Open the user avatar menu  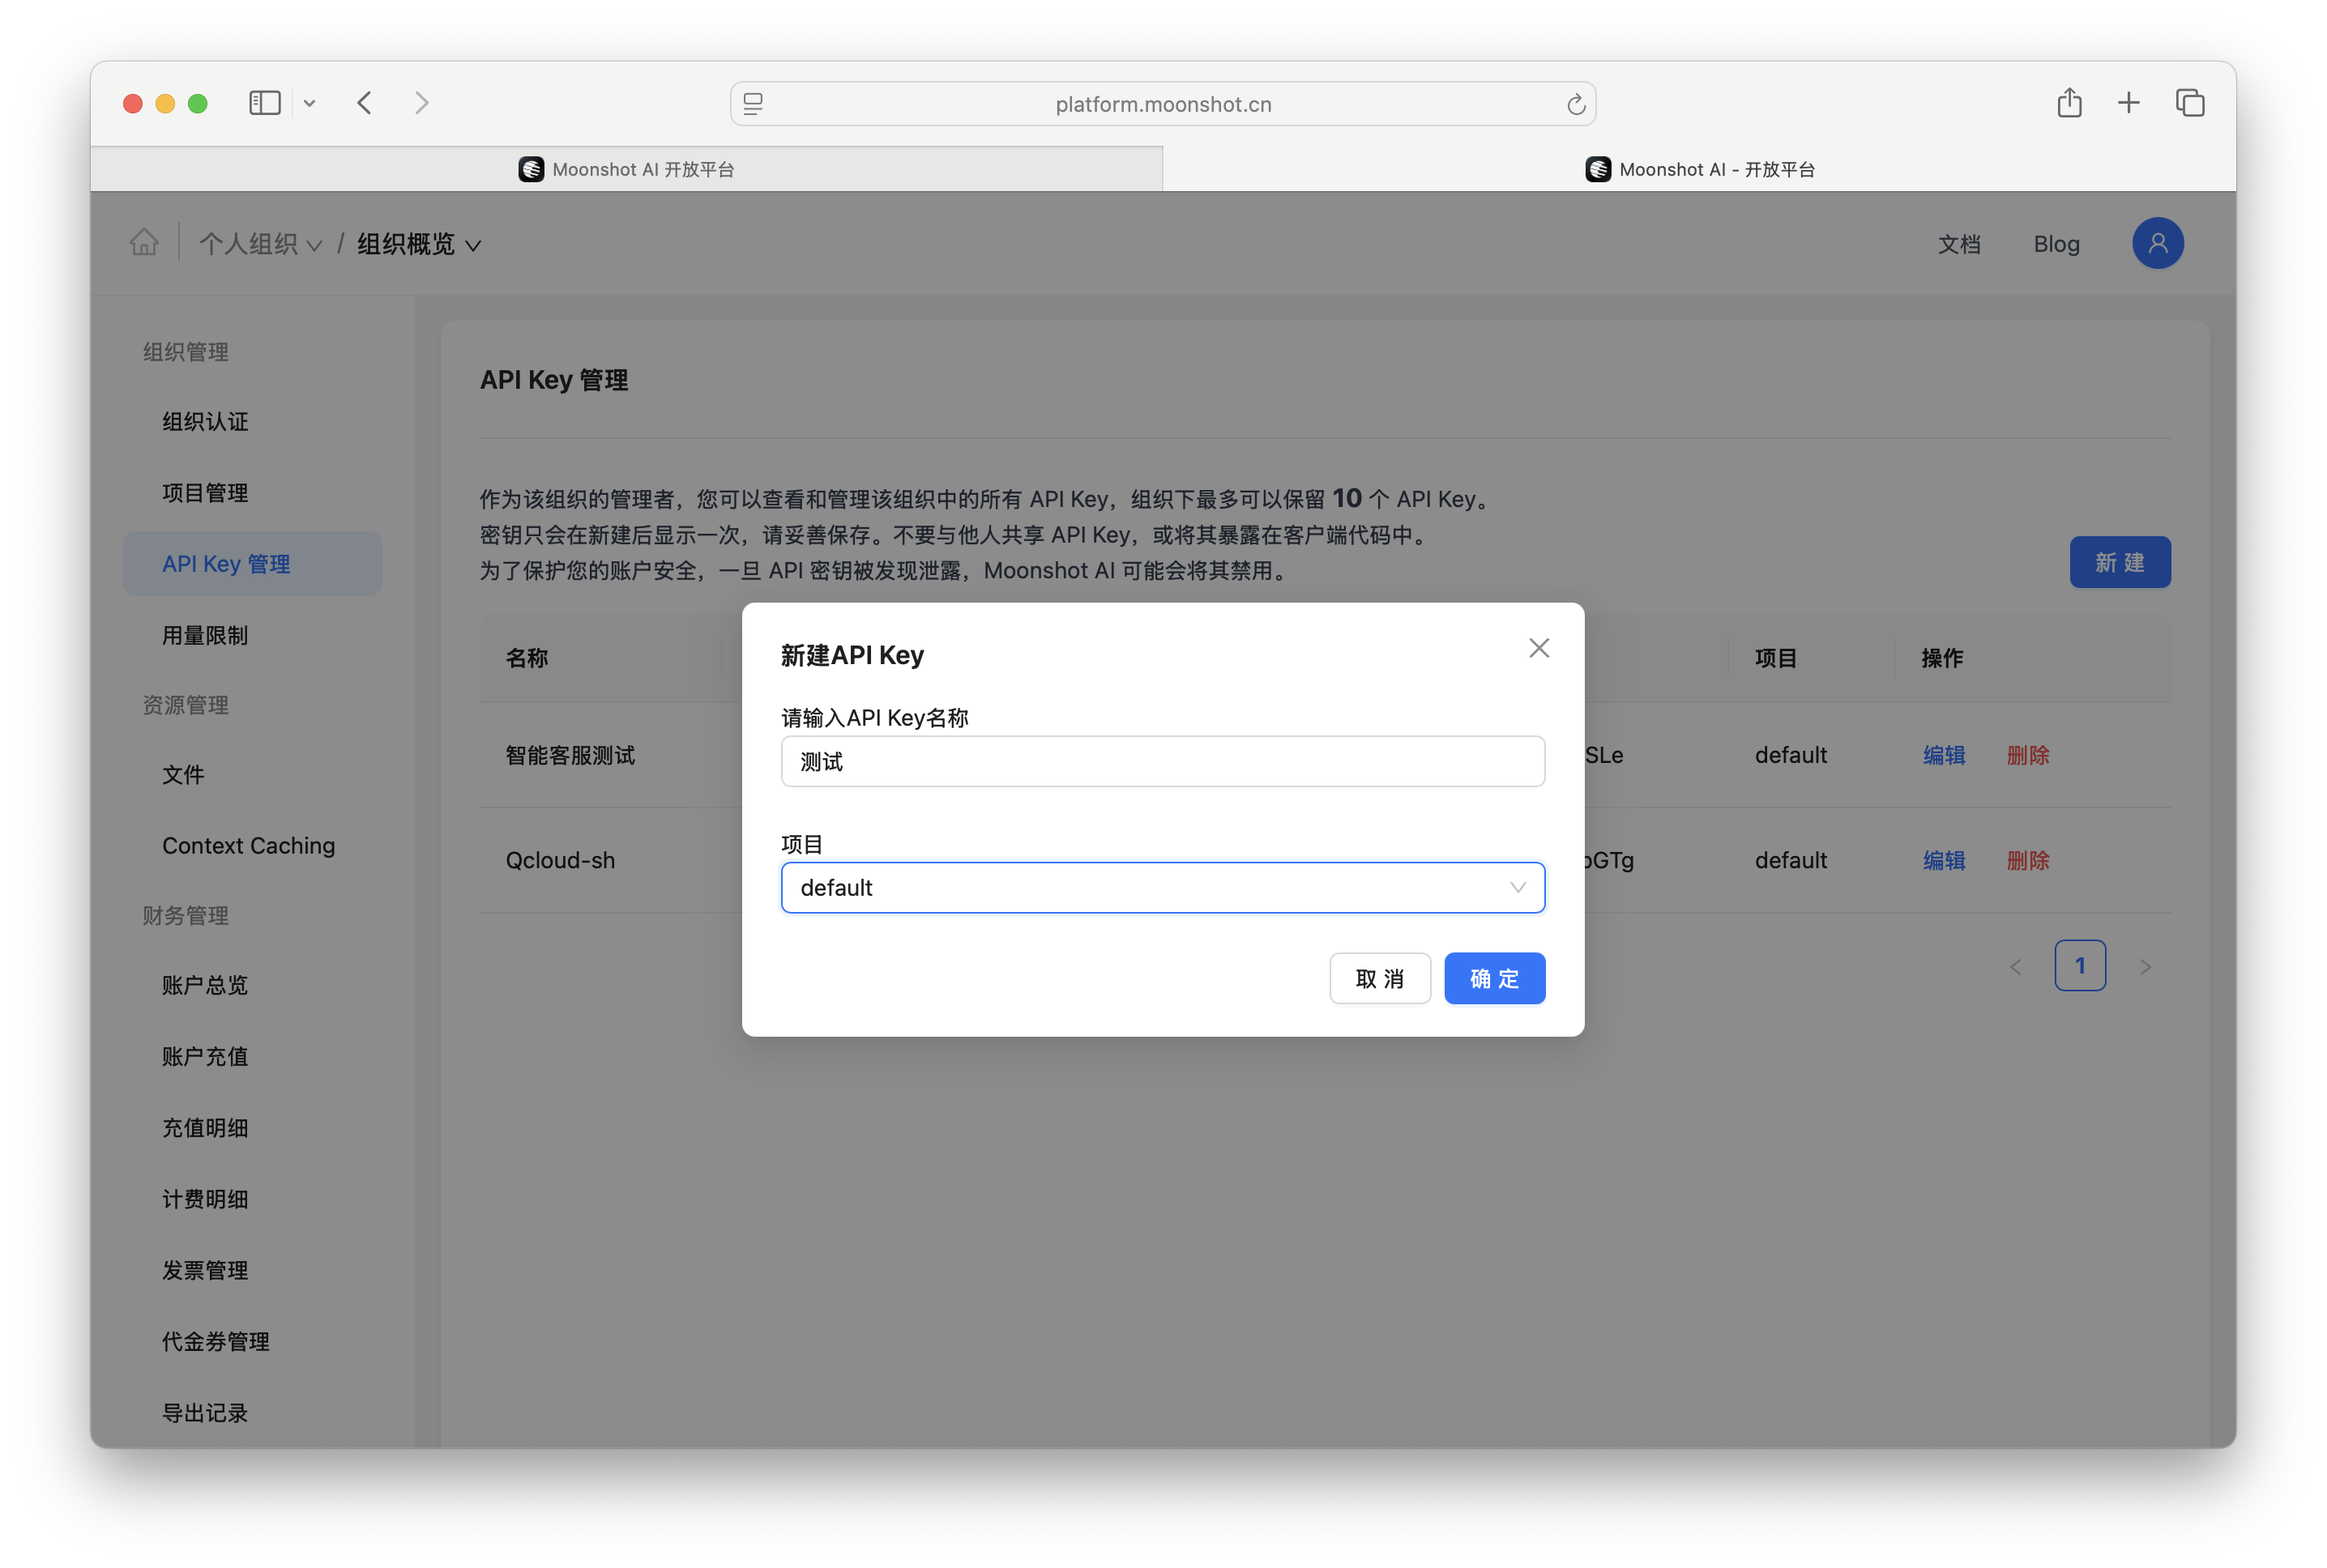point(2157,243)
